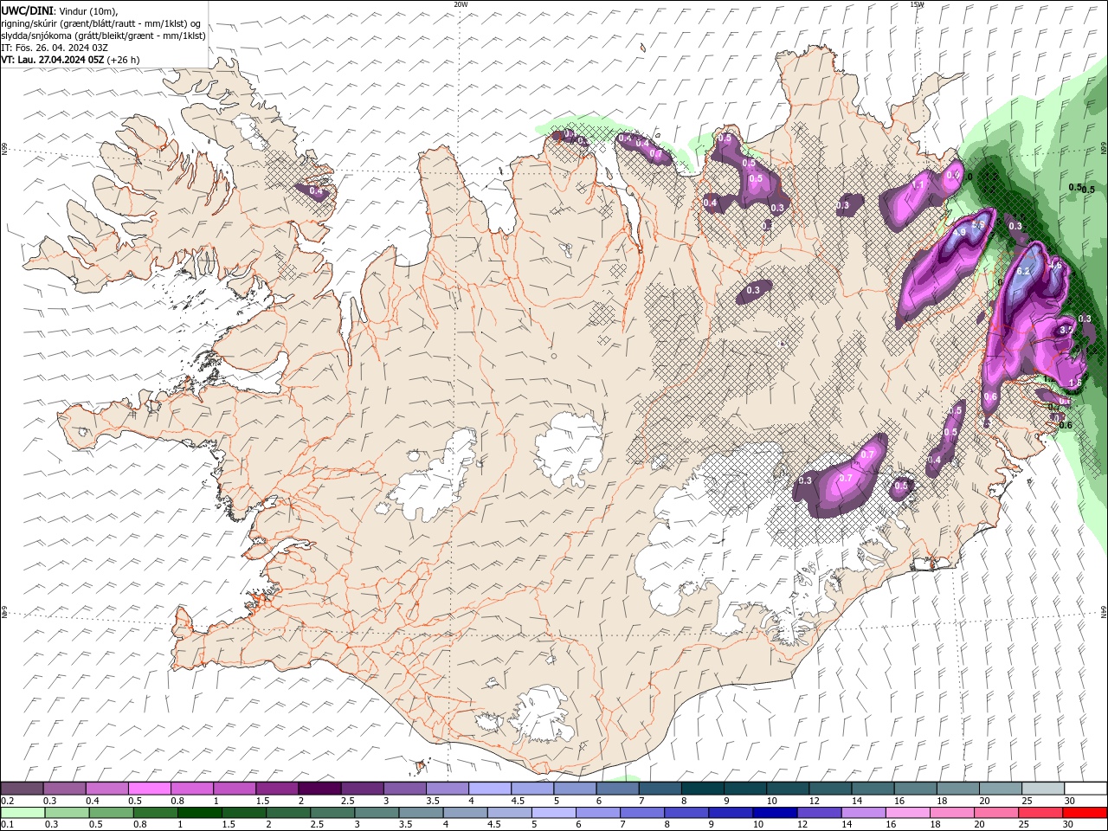This screenshot has width=1108, height=831.
Task: Click the 'UWC/DINI: Vindur (10m),' title text
Action: click(x=59, y=10)
